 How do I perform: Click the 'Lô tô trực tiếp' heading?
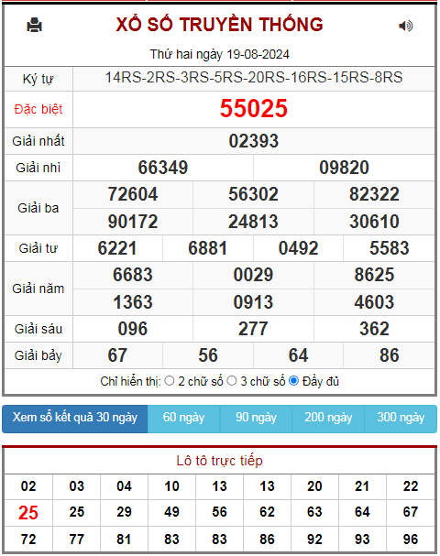coord(220,460)
